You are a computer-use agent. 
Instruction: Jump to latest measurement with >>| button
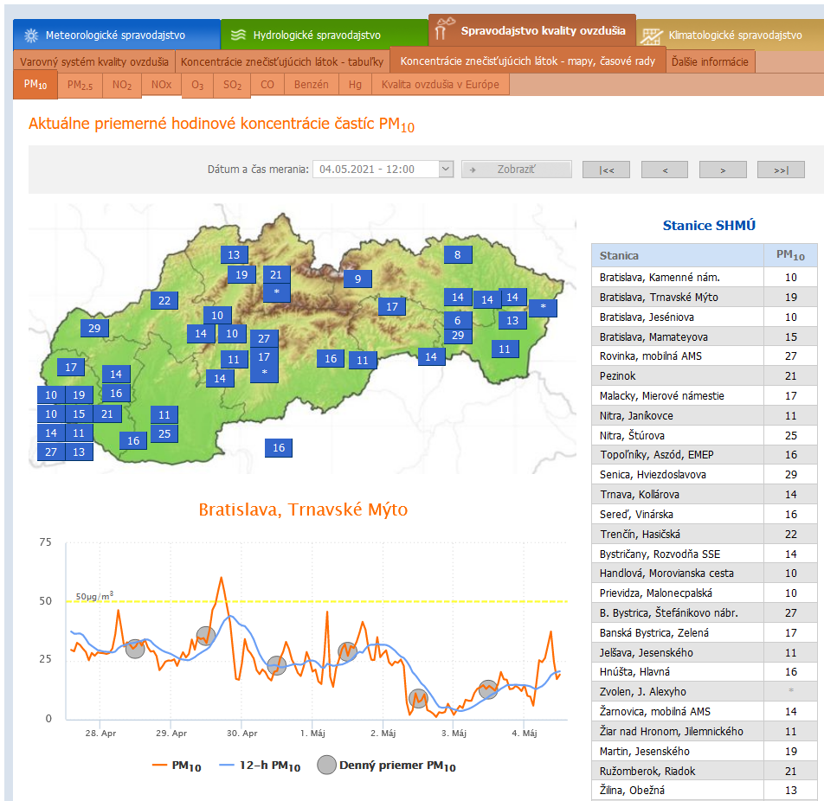click(781, 170)
